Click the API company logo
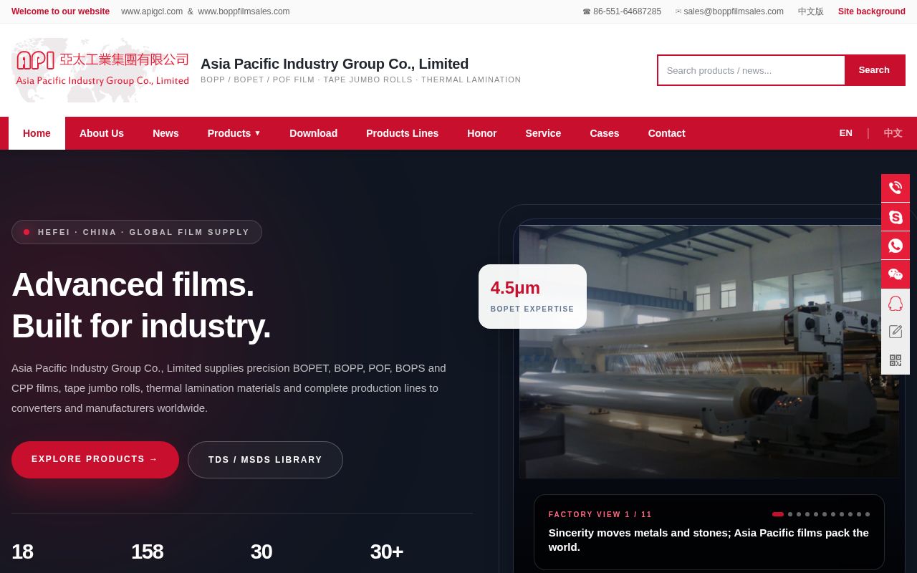This screenshot has height=573, width=917. (101, 69)
